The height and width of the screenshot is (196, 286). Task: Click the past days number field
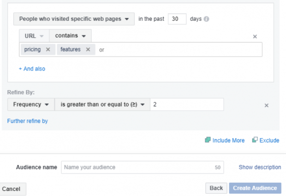tap(178, 19)
